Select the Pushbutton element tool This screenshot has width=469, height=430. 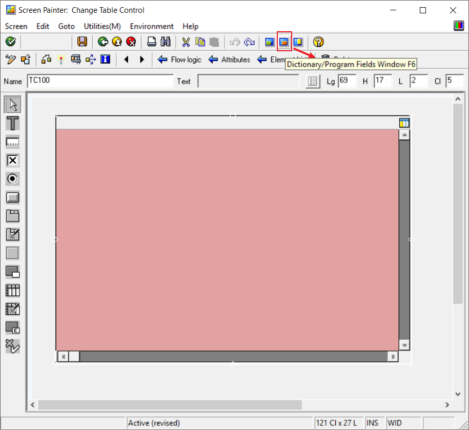click(13, 197)
